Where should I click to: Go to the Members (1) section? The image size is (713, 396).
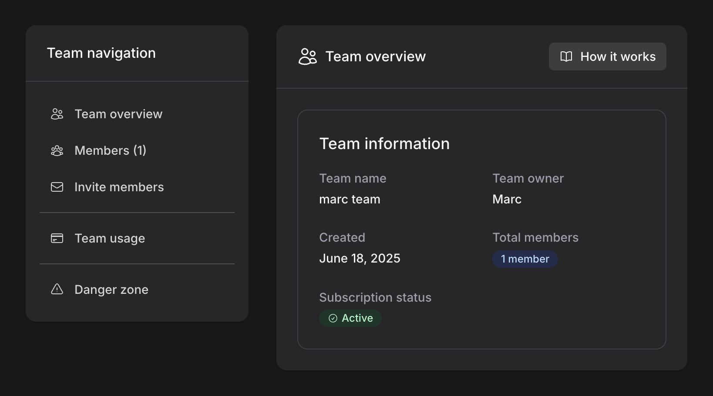point(110,150)
